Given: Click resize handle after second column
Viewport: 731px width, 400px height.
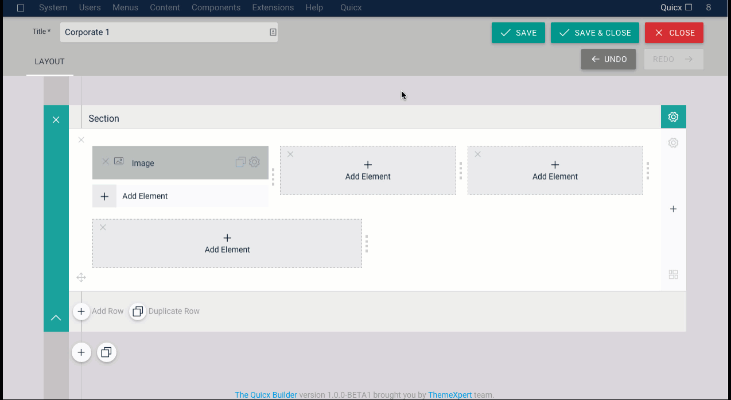Looking at the screenshot, I should tap(461, 170).
